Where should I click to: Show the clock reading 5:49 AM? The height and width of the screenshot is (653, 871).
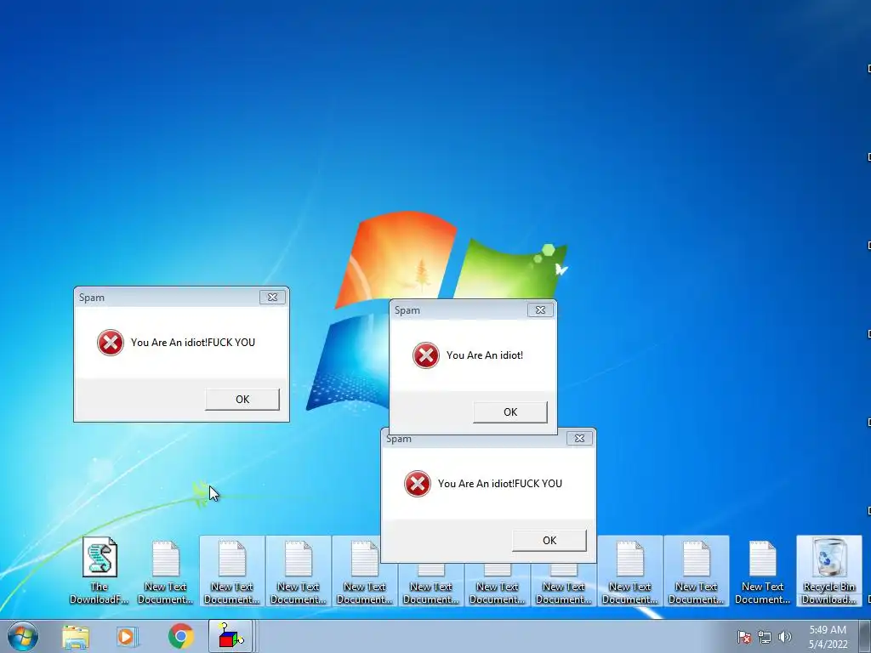coord(828,637)
